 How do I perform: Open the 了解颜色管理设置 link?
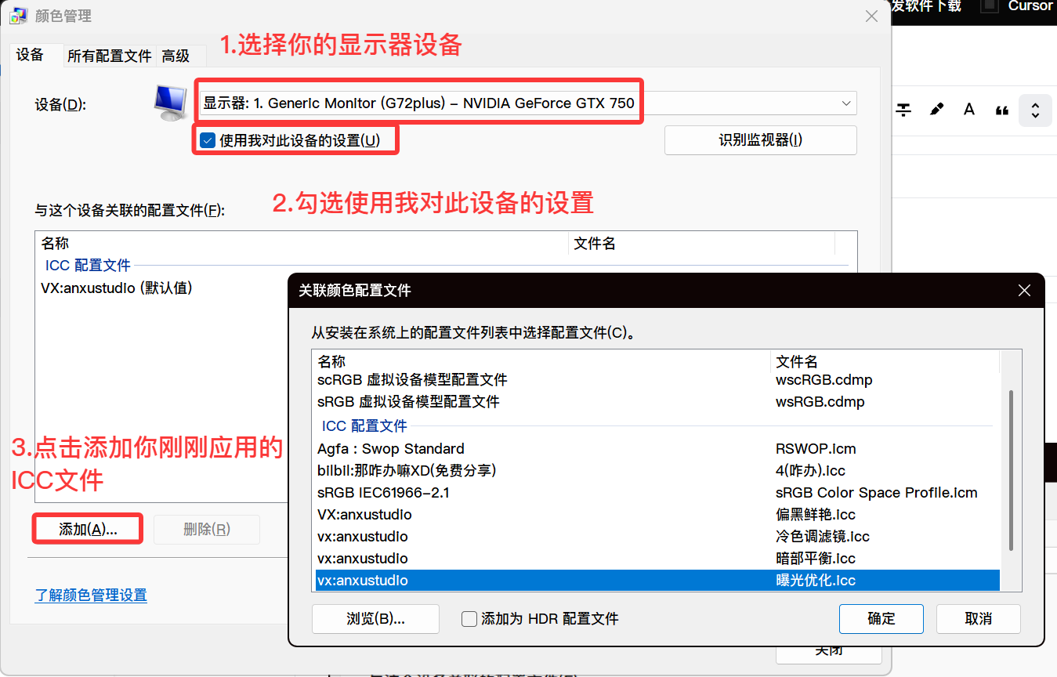click(x=91, y=595)
